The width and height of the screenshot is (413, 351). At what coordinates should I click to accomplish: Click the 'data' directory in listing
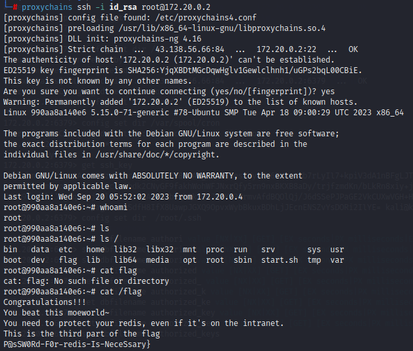[x=40, y=250]
